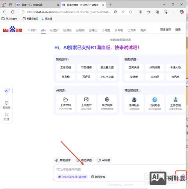Click the 上传文档 folder icon card

pos(65,104)
